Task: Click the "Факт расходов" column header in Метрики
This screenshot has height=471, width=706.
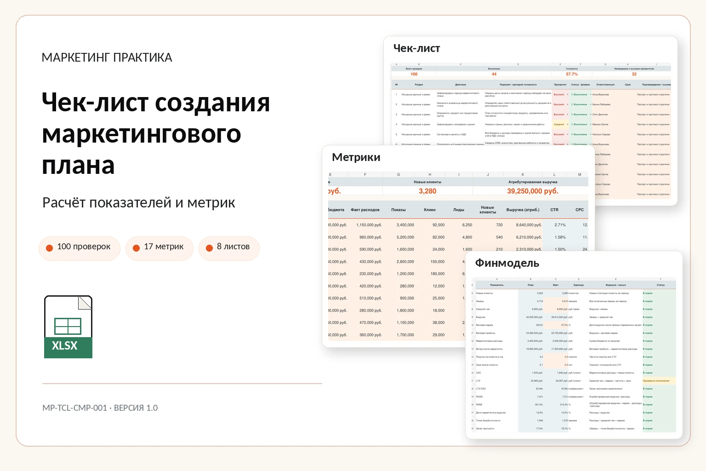Action: pos(365,210)
